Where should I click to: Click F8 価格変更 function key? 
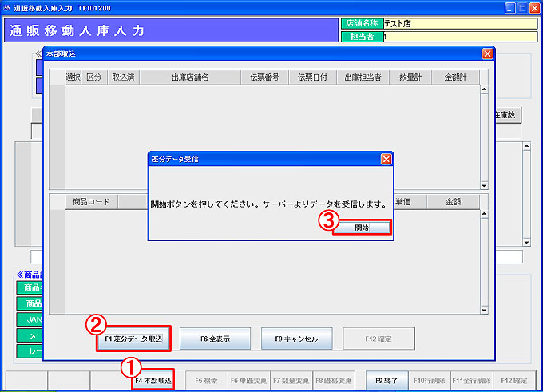[x=334, y=381]
